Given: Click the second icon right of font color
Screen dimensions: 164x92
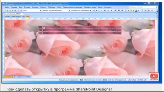Looking at the screenshot, I should coord(145,10).
